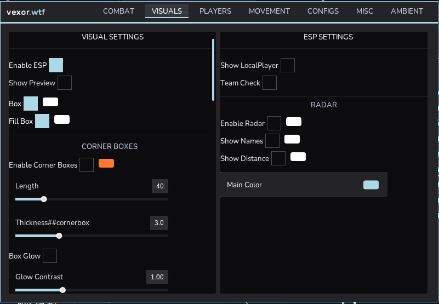Click the Length slider handle
Viewport: 439px width, 304px height.
point(44,199)
